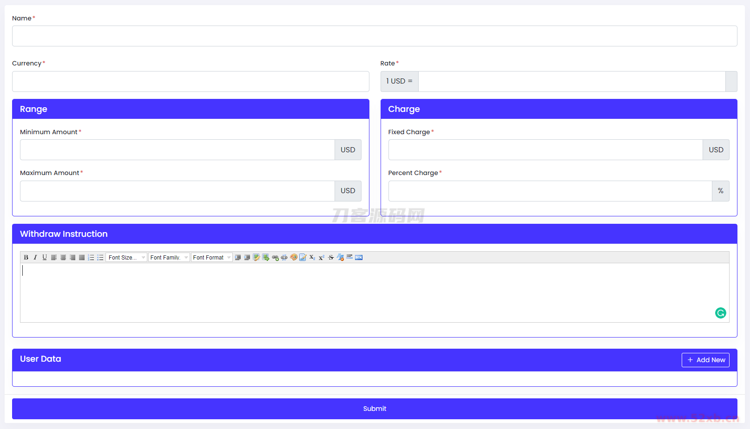Center-align the instruction text
750x429 pixels.
(x=63, y=258)
